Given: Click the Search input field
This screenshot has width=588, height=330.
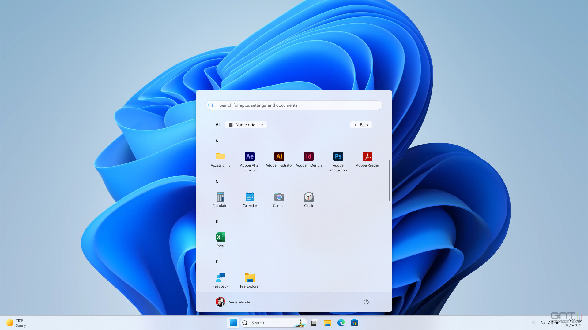Looking at the screenshot, I should (294, 105).
